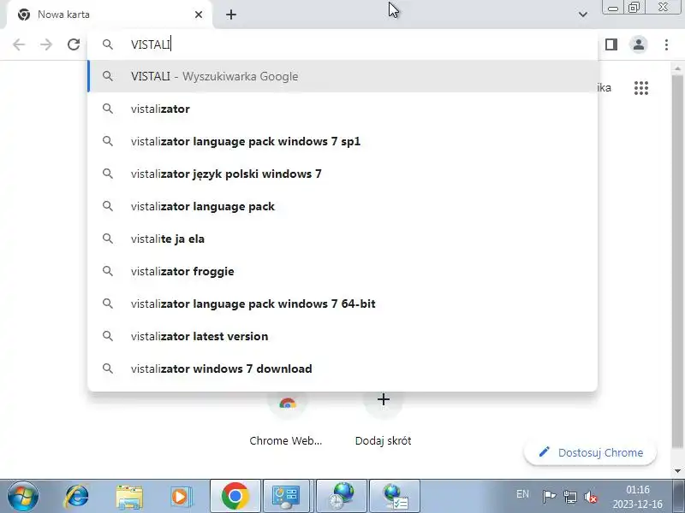Select the Nowa karta tab
Viewport: 685px width, 513px height.
tap(110, 15)
